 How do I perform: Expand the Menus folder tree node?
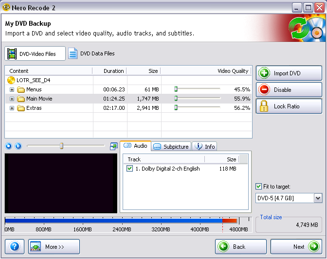[x=12, y=89]
